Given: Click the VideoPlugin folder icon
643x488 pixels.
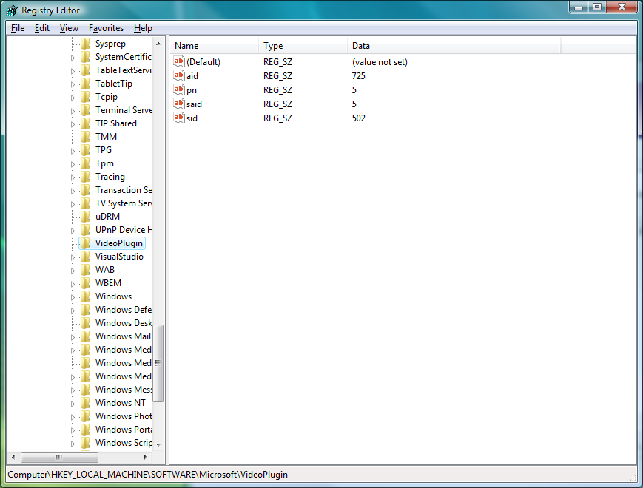Looking at the screenshot, I should (85, 243).
